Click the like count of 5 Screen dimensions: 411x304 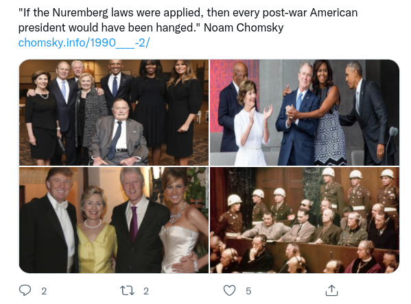tap(248, 291)
